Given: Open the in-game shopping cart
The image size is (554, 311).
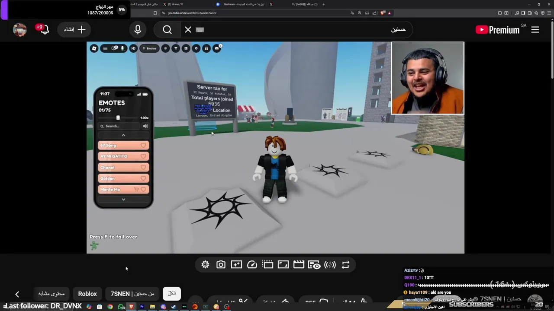Looking at the screenshot, I should coord(176,48).
